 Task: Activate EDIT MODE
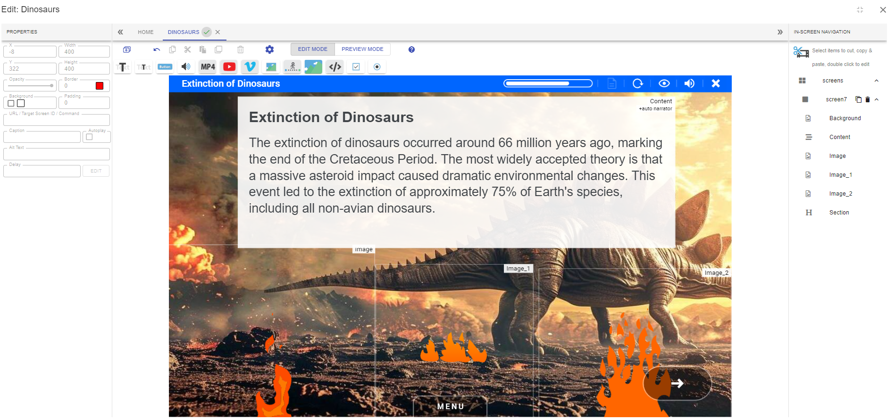tap(312, 49)
